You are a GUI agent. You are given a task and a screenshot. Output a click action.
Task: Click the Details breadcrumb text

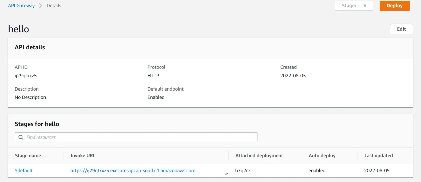coord(54,6)
